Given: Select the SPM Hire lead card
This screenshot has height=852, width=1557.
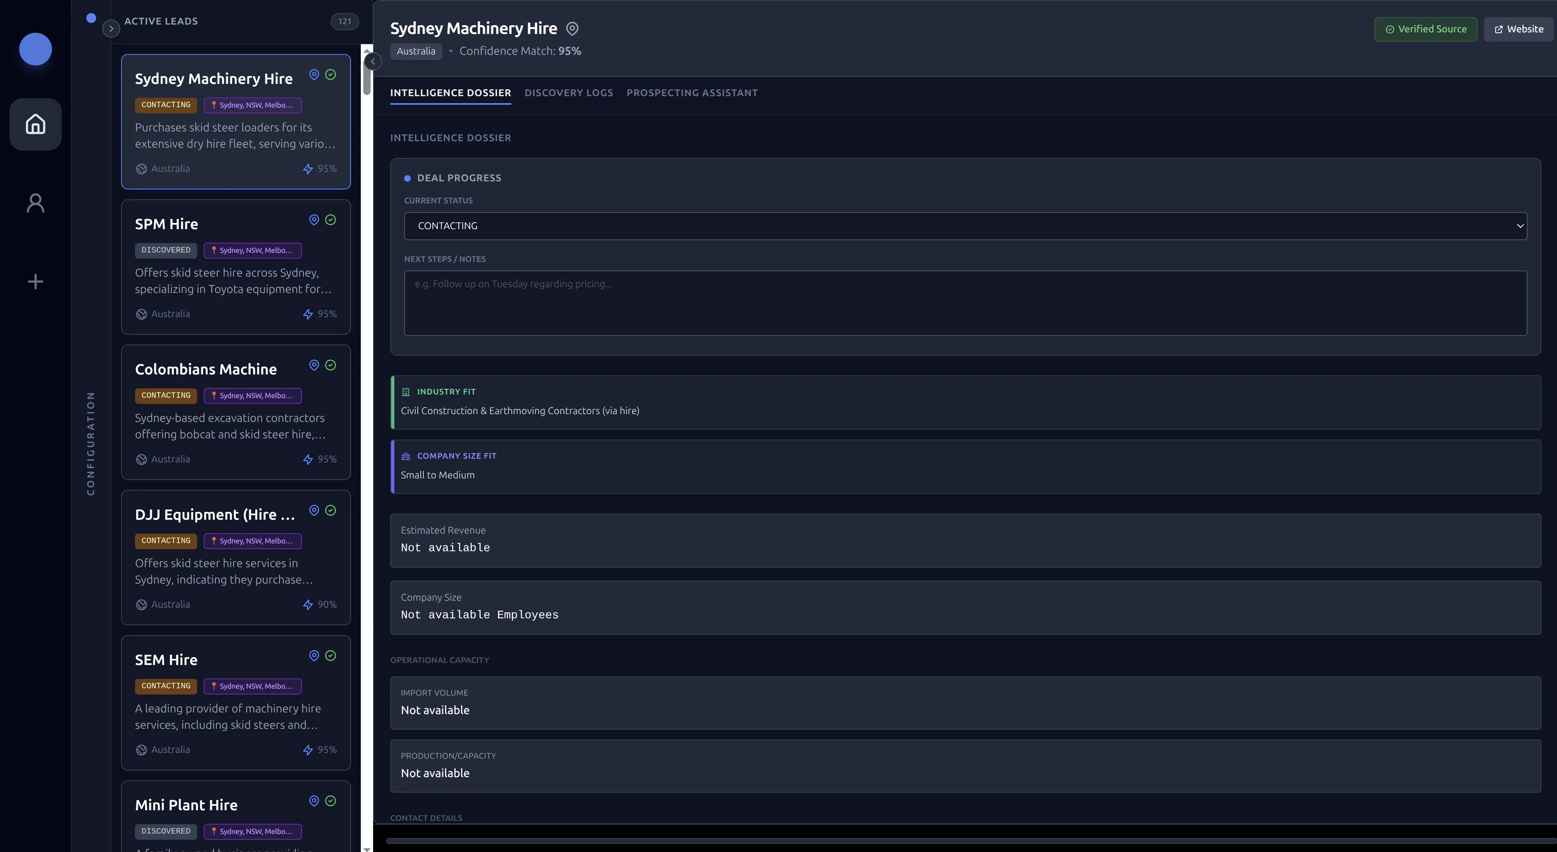Looking at the screenshot, I should [236, 267].
